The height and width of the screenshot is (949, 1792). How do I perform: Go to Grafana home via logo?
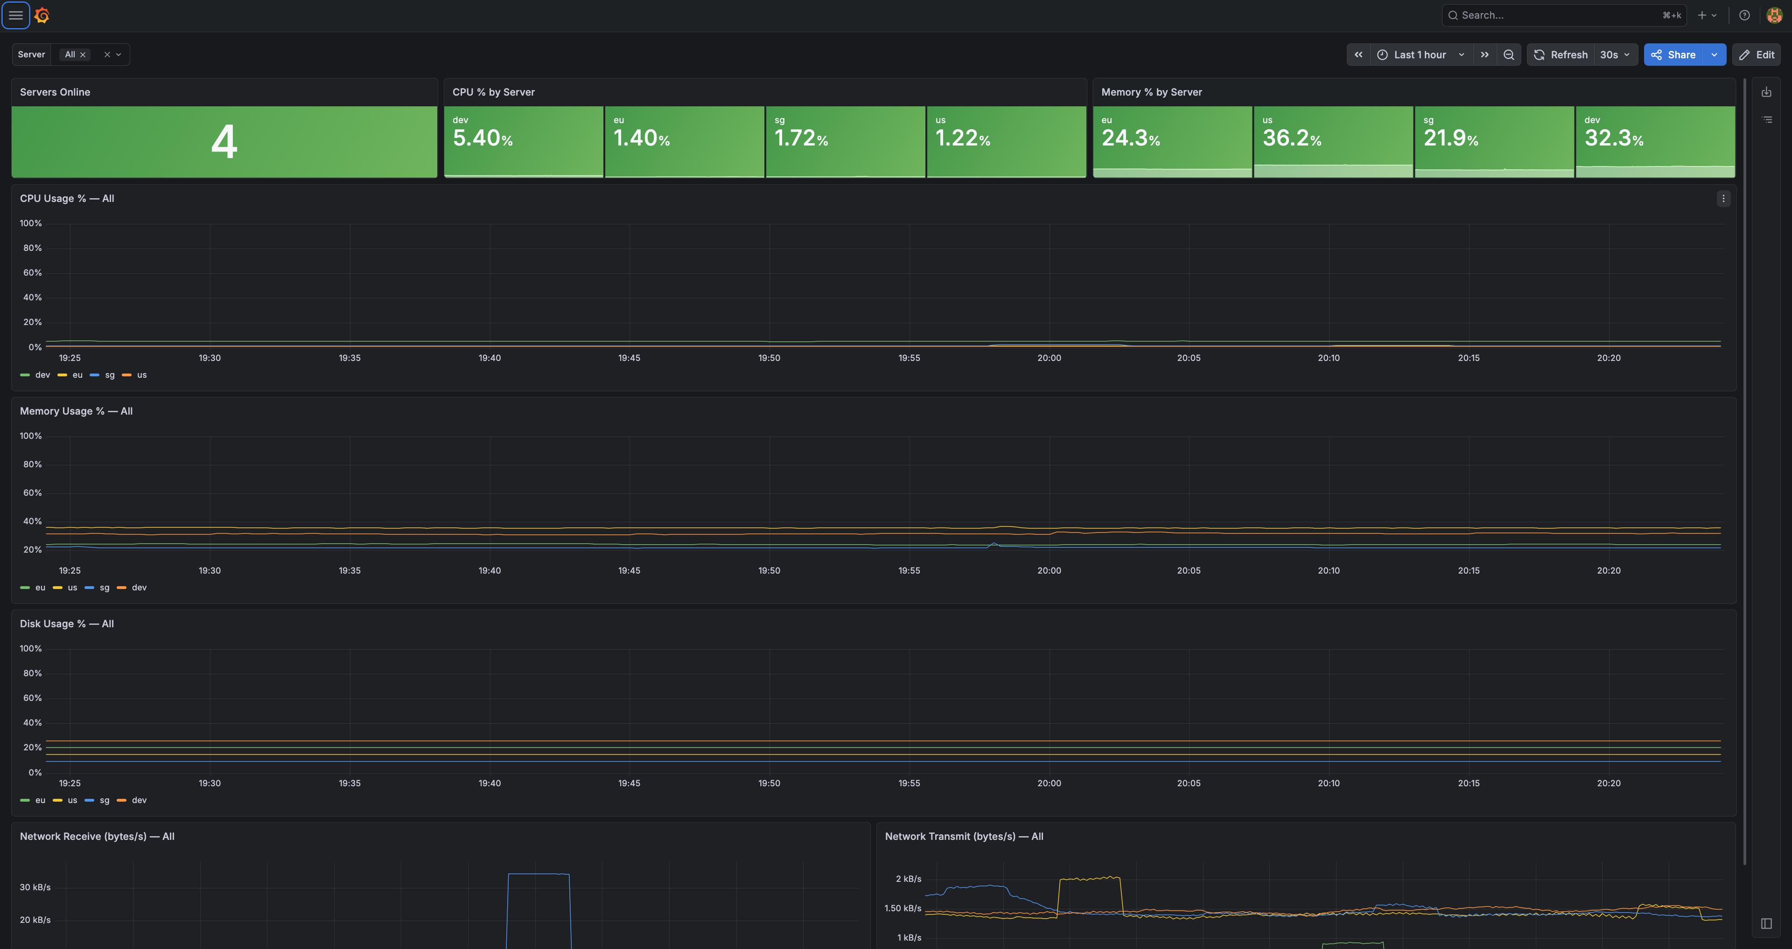coord(42,15)
